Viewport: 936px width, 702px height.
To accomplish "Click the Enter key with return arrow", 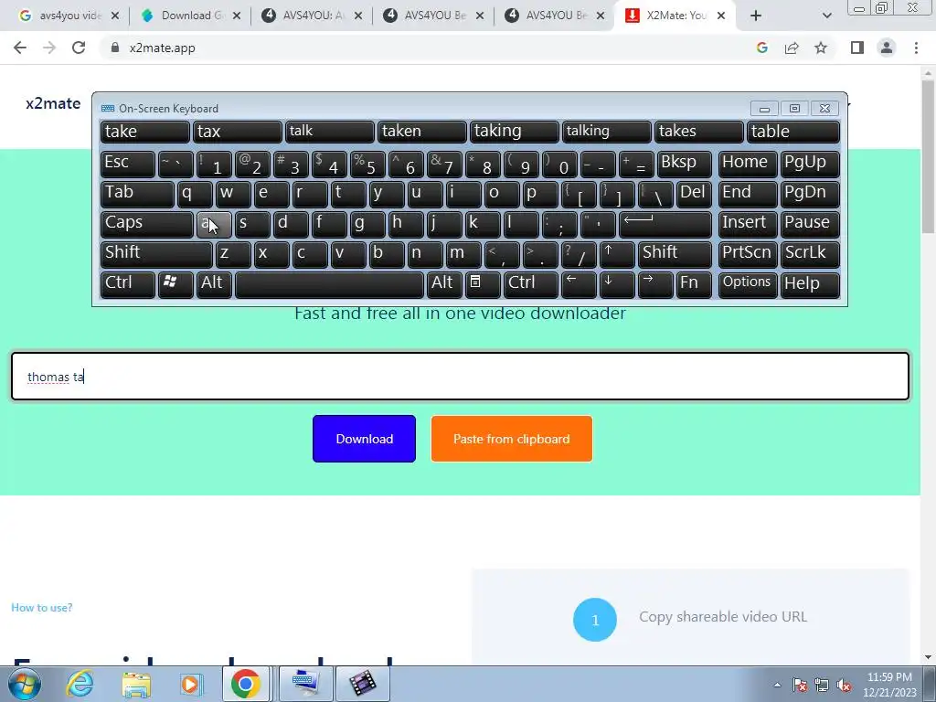I will tap(665, 224).
